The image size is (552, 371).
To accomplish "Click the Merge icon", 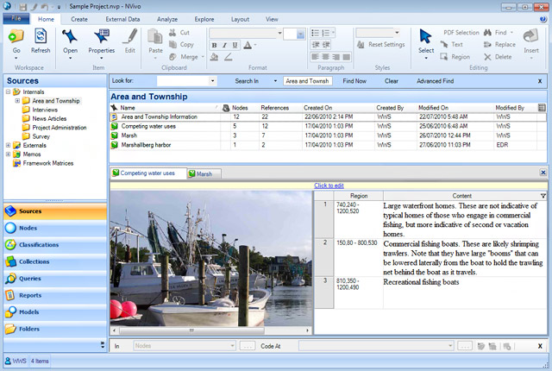I will click(x=172, y=57).
